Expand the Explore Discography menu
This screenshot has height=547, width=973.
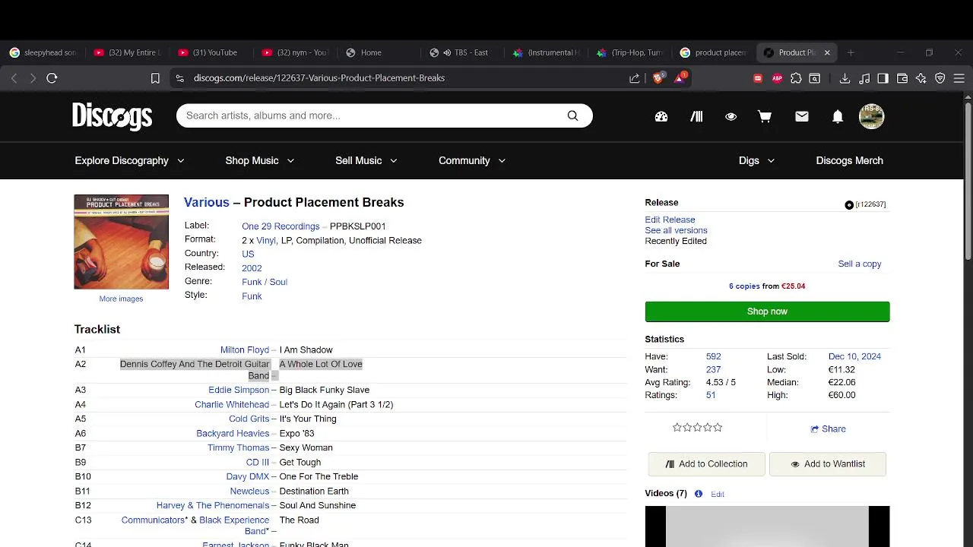(129, 160)
